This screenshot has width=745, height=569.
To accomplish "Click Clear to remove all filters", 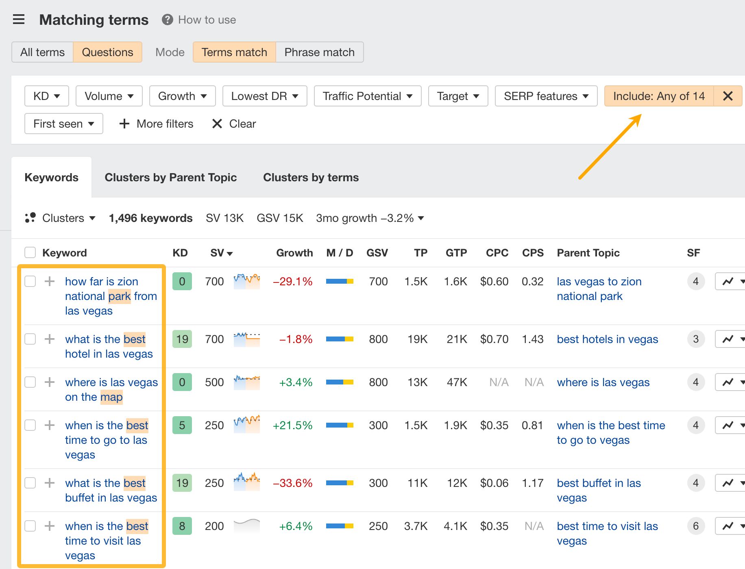I will tap(242, 124).
